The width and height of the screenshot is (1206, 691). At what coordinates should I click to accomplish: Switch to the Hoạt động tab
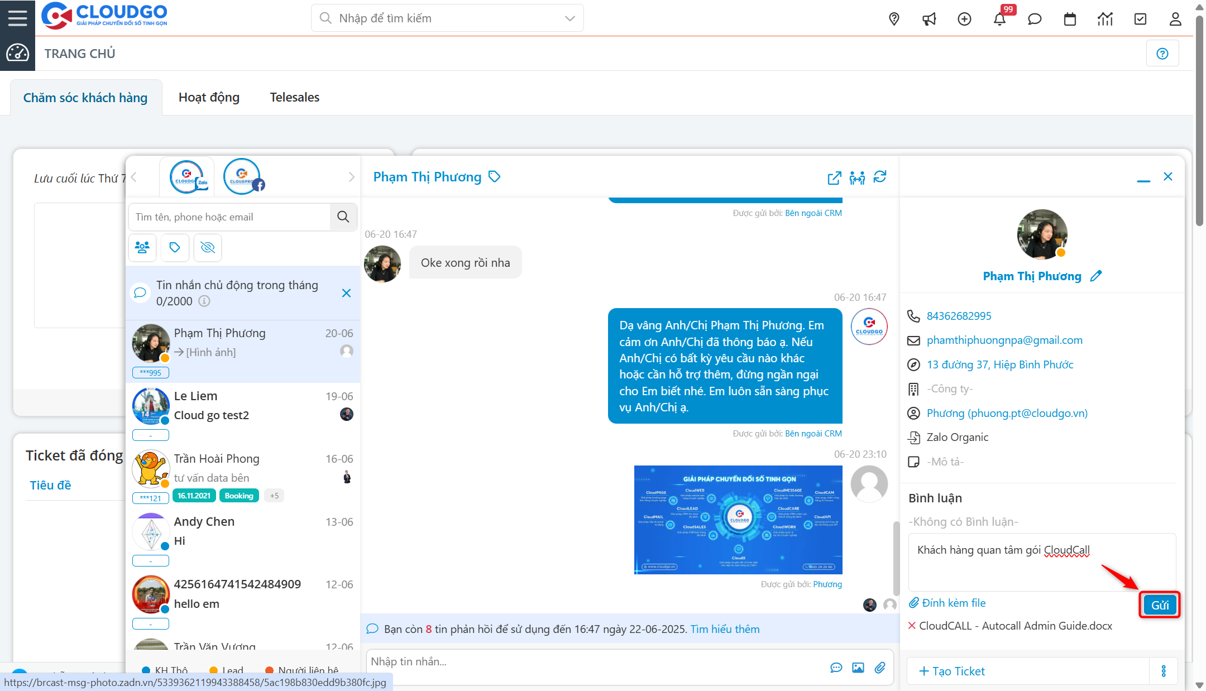[209, 97]
